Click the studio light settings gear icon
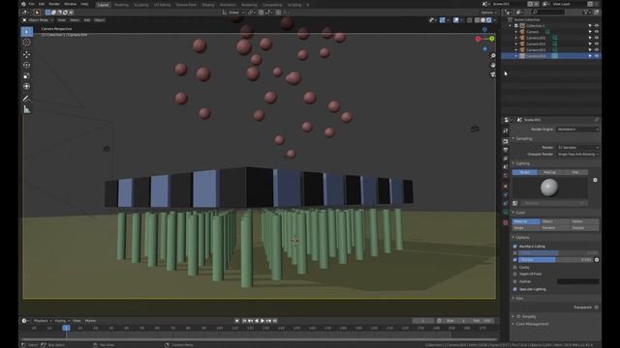Image resolution: width=620 pixels, height=348 pixels. [x=595, y=180]
